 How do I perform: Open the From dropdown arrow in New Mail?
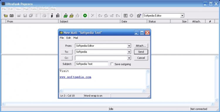point(129,46)
